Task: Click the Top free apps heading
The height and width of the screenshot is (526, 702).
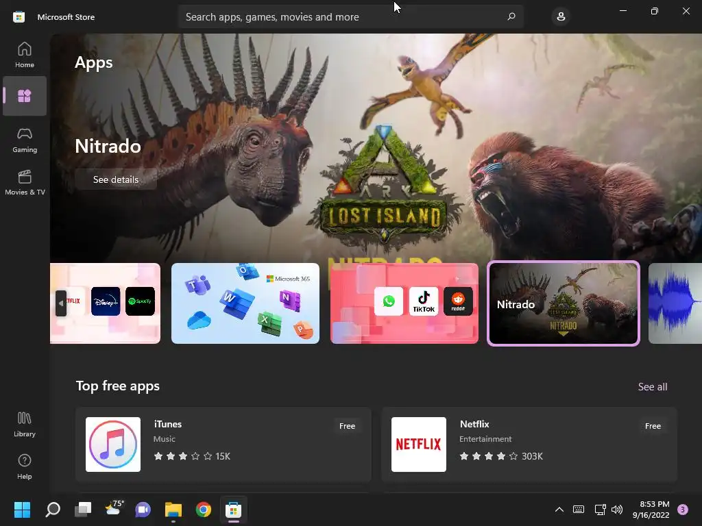Action: click(118, 386)
